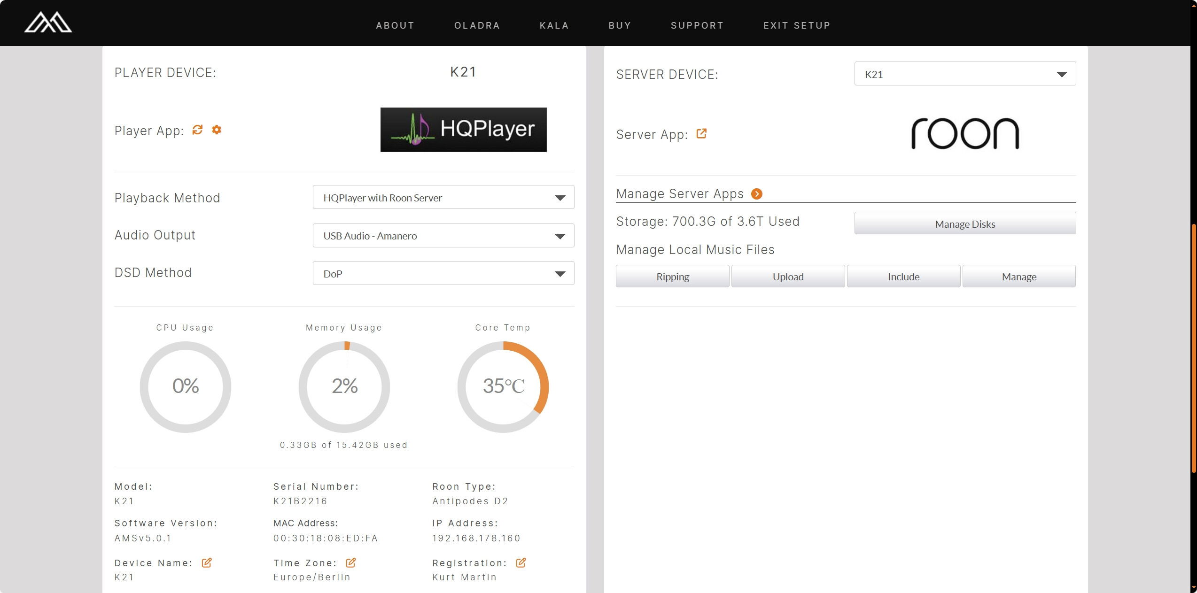
Task: Edit the Time Zone with the pencil icon
Action: pos(351,562)
